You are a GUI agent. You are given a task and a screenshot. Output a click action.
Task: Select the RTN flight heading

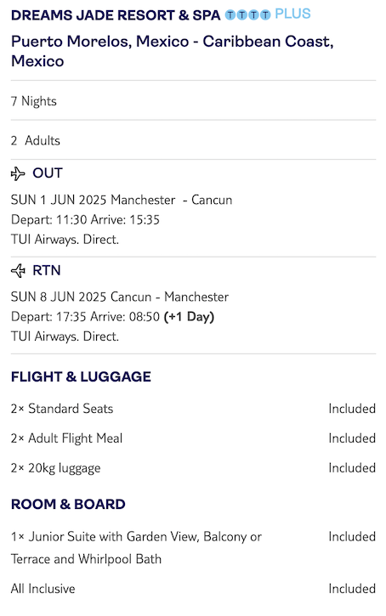click(47, 271)
